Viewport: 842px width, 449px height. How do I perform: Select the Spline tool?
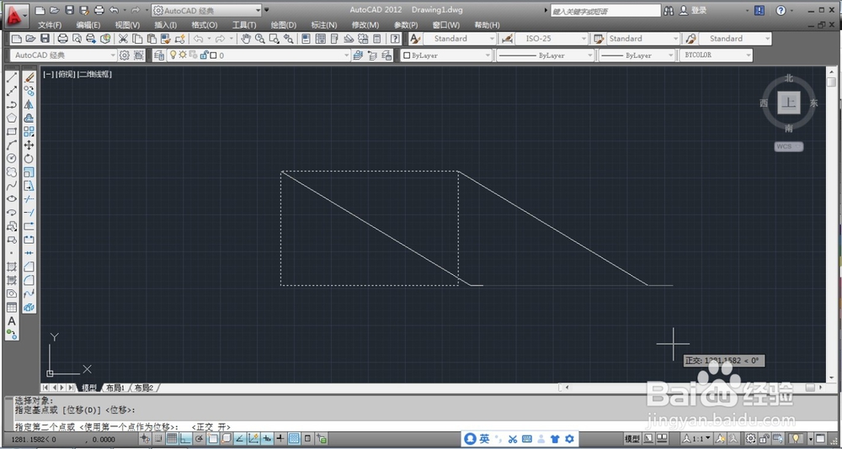(11, 186)
